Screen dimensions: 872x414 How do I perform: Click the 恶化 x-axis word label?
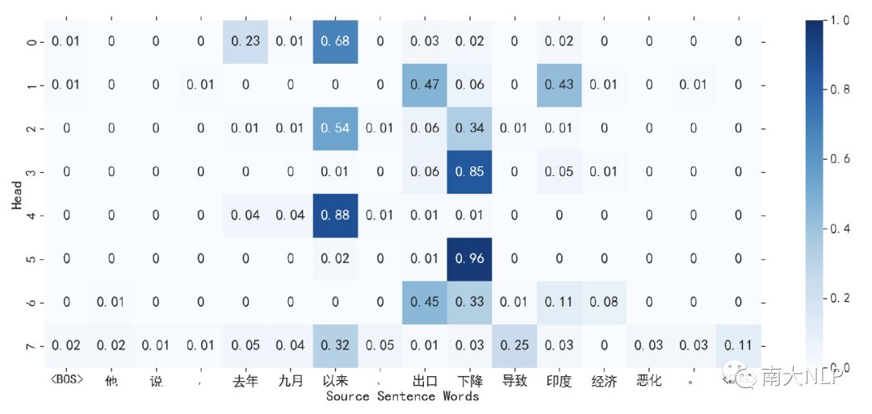pyautogui.click(x=648, y=380)
